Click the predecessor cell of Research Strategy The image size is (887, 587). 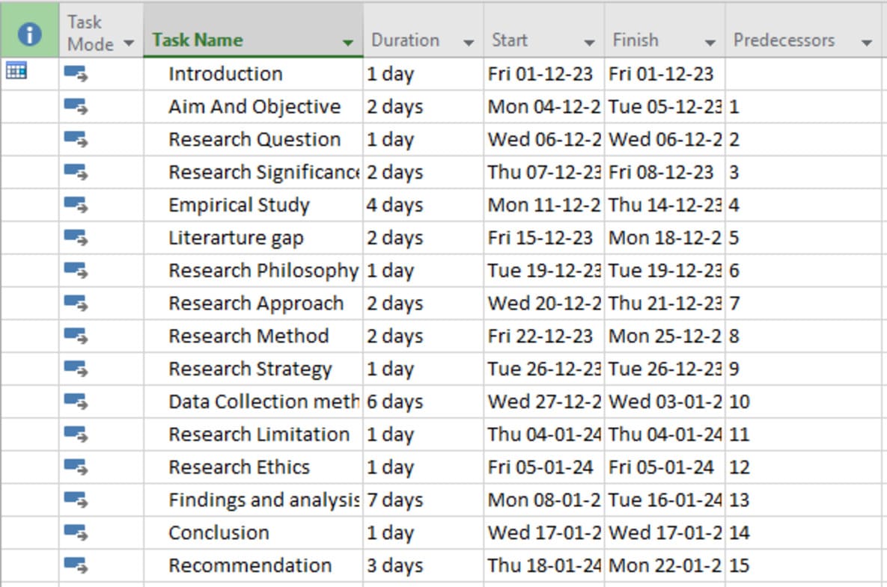pyautogui.click(x=801, y=369)
